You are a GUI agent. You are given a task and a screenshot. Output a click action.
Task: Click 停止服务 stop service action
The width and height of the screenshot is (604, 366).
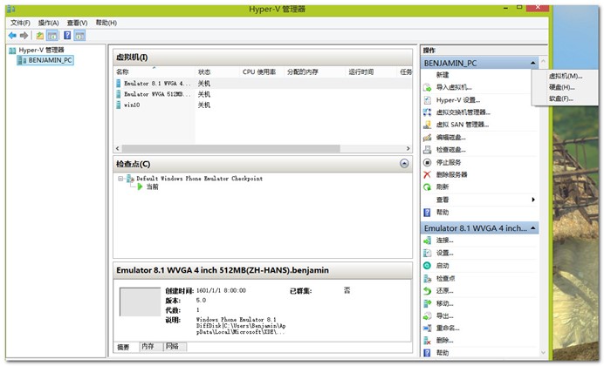pyautogui.click(x=448, y=162)
